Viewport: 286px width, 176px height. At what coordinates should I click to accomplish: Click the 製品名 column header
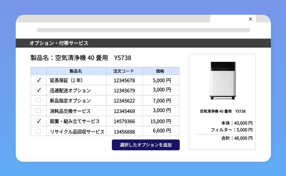(x=76, y=71)
